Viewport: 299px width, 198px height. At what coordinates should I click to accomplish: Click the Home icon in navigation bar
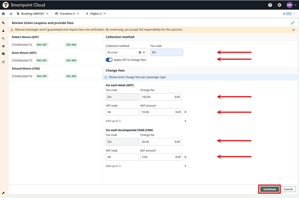[3, 14]
